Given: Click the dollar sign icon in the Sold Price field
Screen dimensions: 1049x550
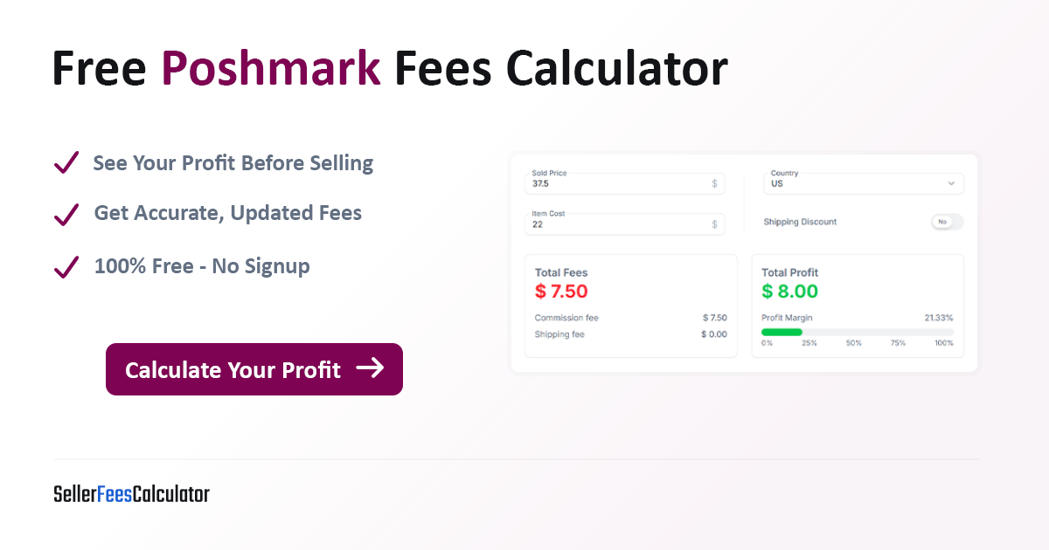Looking at the screenshot, I should coord(713,183).
